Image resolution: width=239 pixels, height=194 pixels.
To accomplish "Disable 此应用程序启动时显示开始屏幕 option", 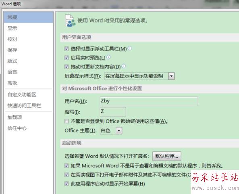I will pos(67,184).
